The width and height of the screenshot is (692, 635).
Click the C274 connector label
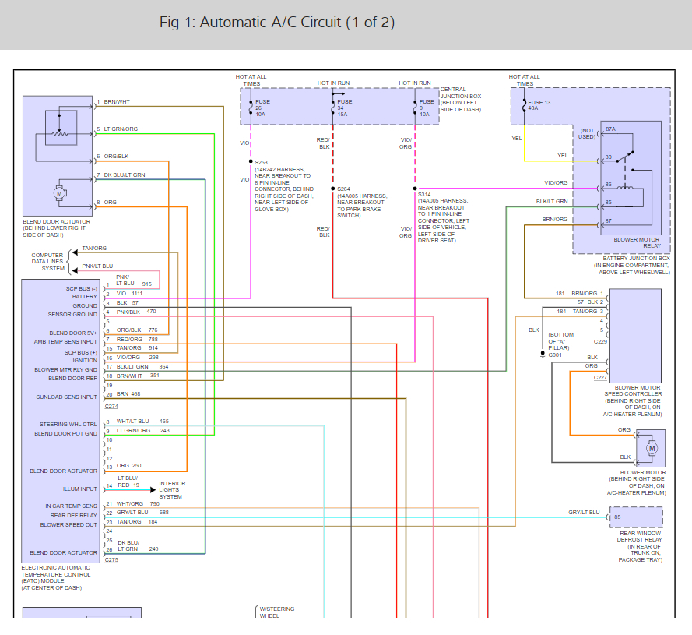pos(111,406)
